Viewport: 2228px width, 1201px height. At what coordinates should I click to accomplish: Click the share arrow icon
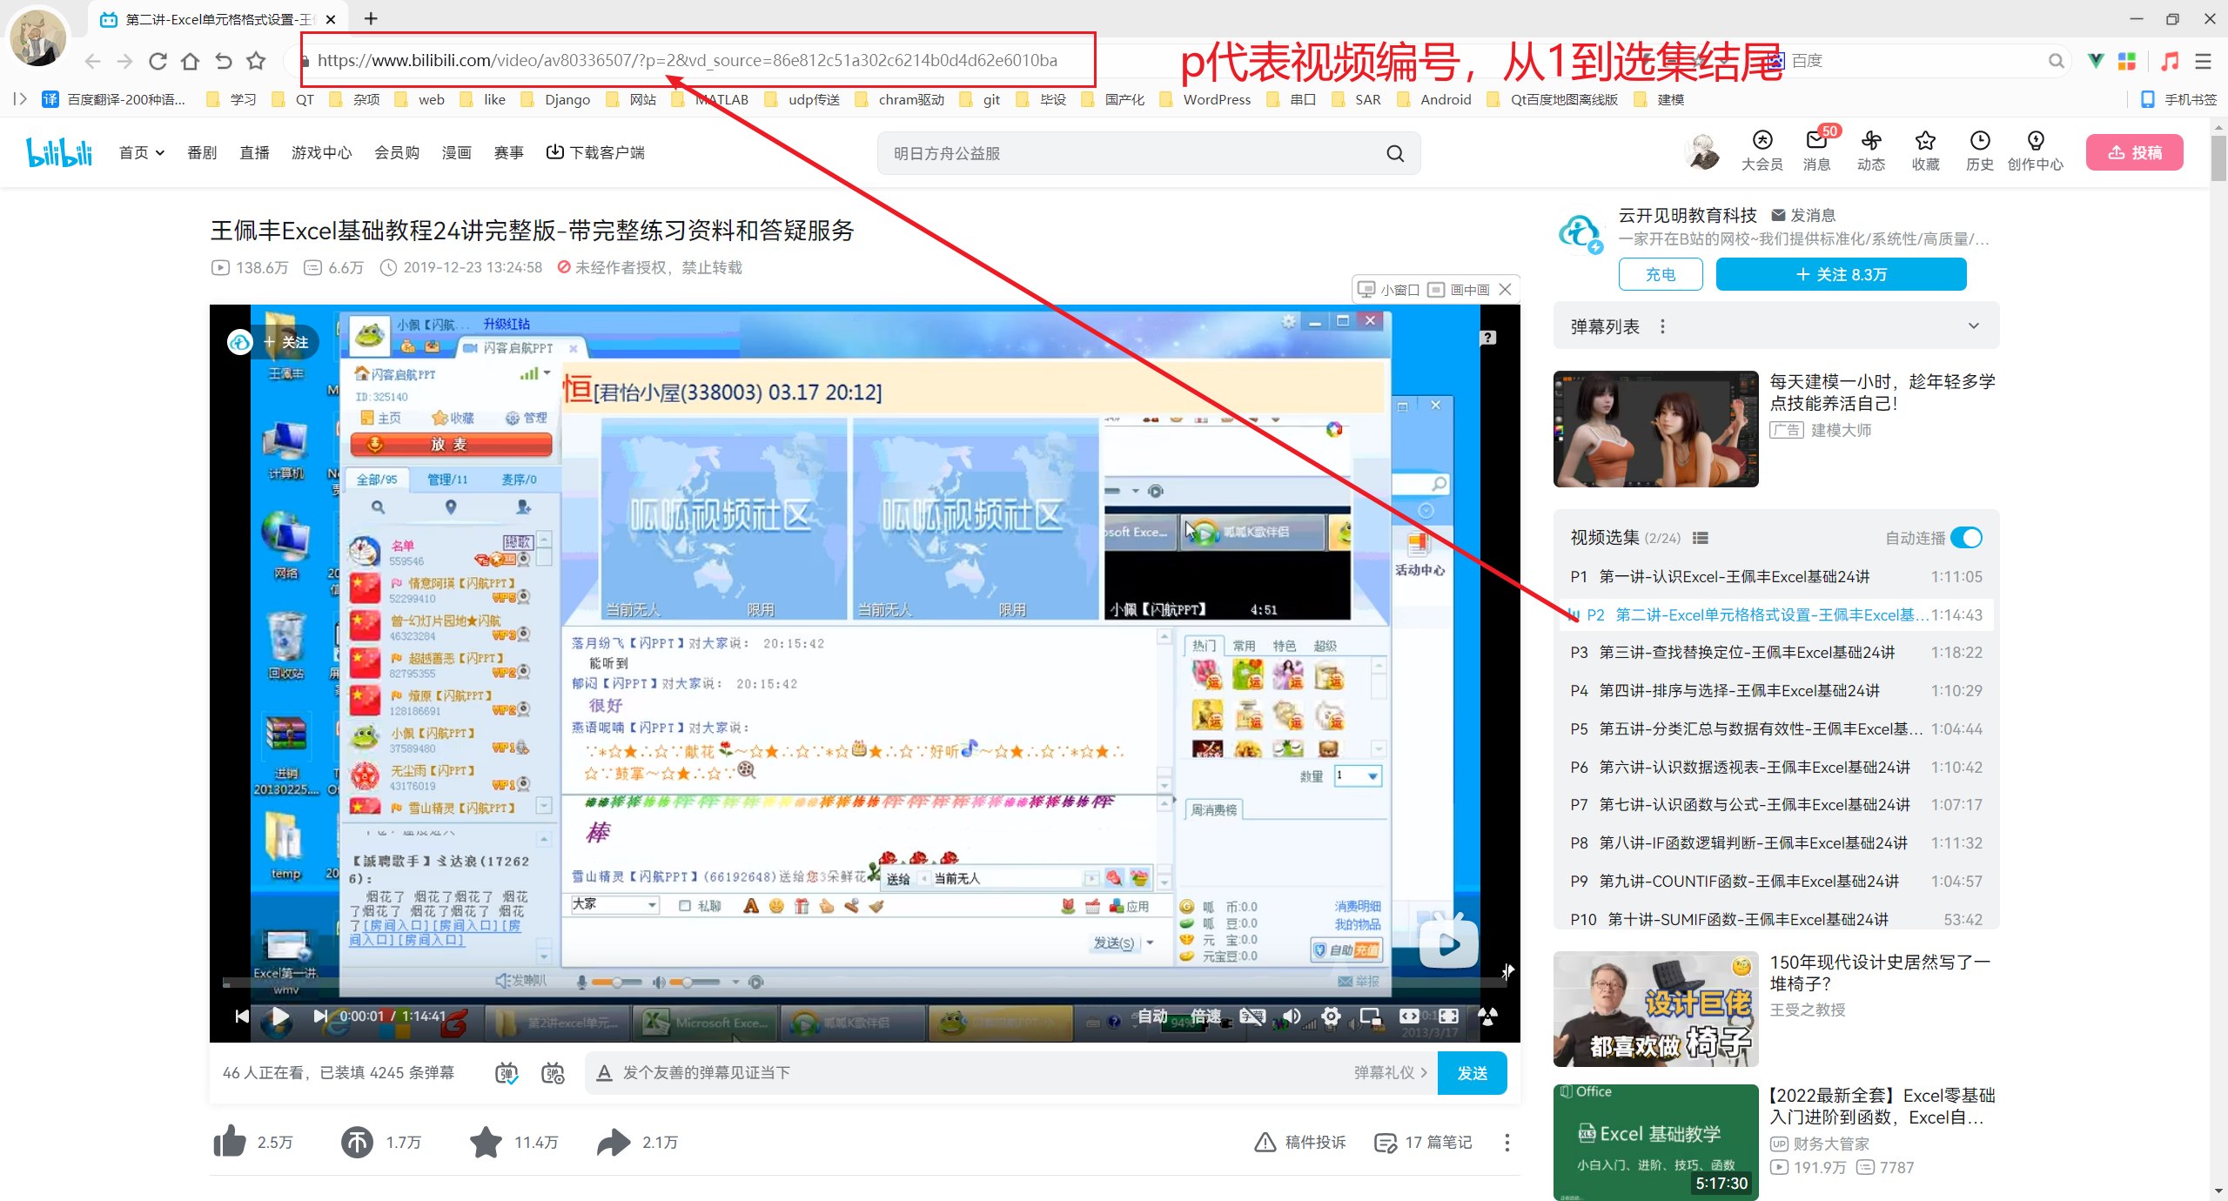point(614,1141)
